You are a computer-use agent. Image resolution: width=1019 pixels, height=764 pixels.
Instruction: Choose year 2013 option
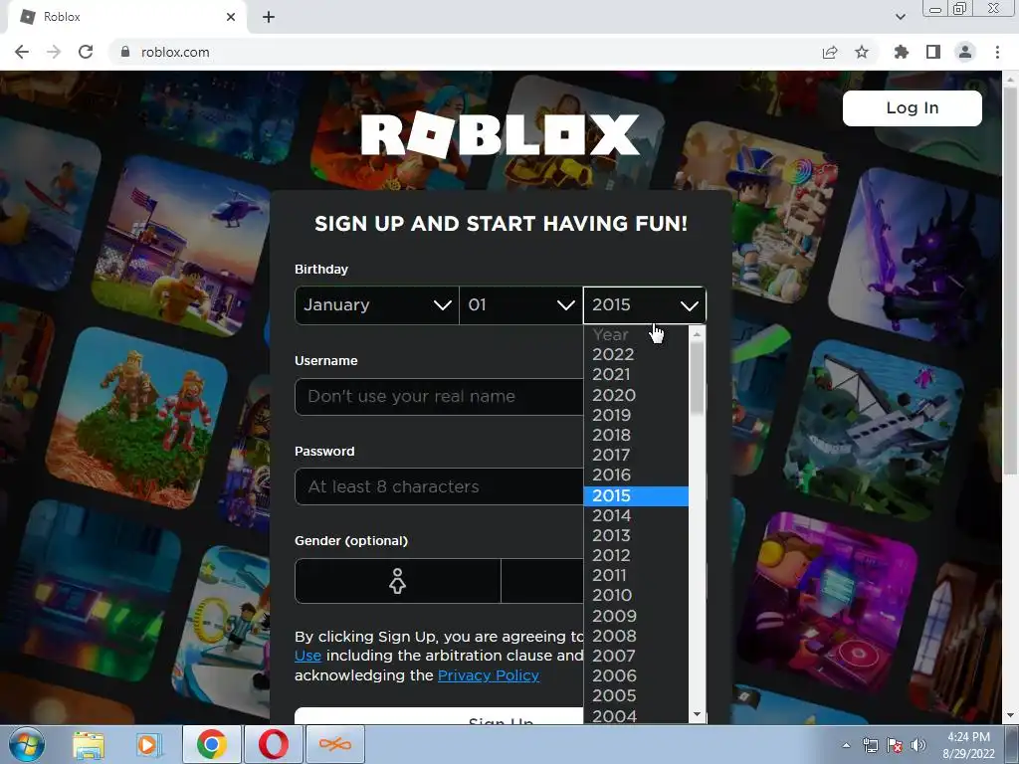[636, 536]
